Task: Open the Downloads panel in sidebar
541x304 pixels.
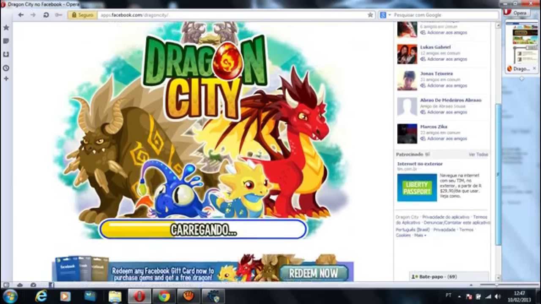Action: (x=6, y=54)
